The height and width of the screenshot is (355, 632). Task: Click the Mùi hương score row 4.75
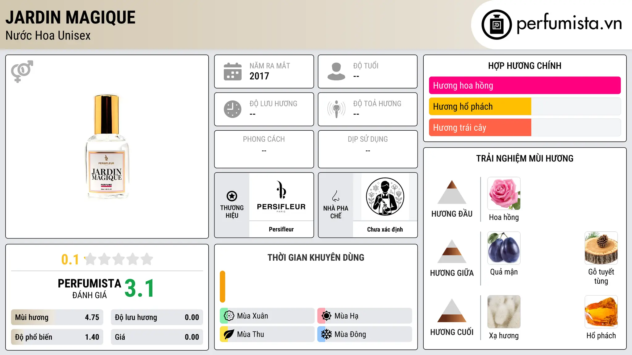coord(57,317)
